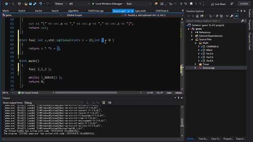This screenshot has height=142, width=253.
Task: Switch to the ChiliTimer.cpp tab
Action: pos(96,11)
